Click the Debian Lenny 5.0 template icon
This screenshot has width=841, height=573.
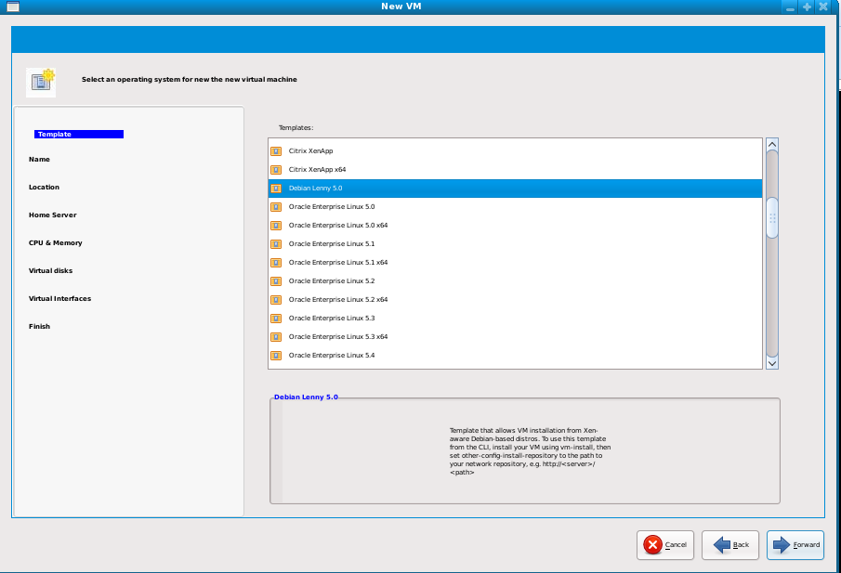pyautogui.click(x=275, y=188)
